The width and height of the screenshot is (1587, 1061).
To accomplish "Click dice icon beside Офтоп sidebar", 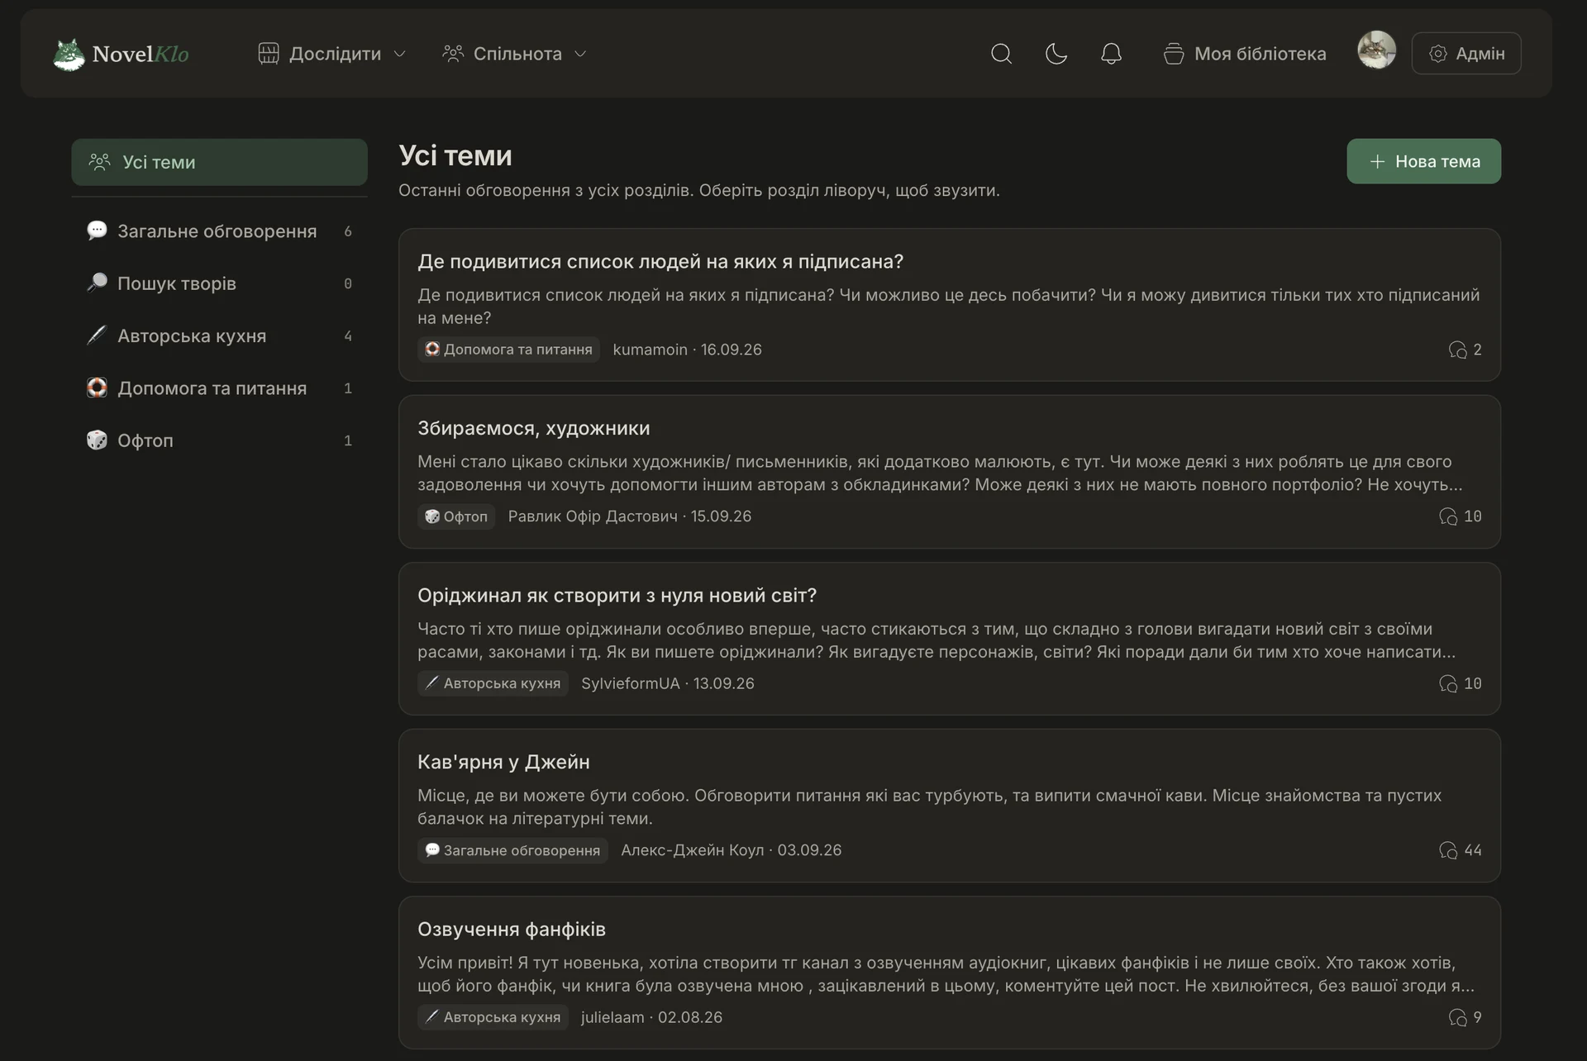I will 97,440.
